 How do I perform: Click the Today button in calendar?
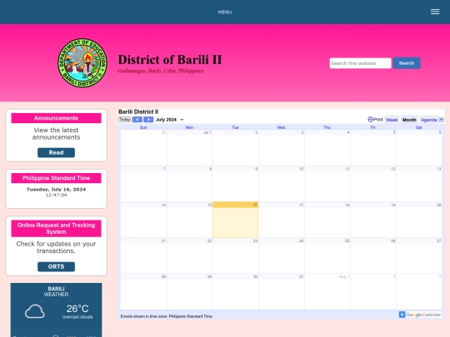coord(124,120)
